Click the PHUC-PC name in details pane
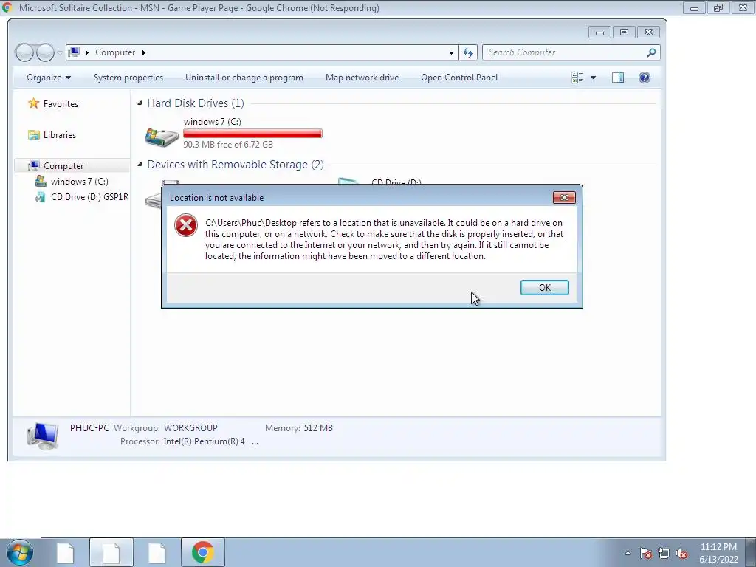The width and height of the screenshot is (756, 567). [89, 427]
